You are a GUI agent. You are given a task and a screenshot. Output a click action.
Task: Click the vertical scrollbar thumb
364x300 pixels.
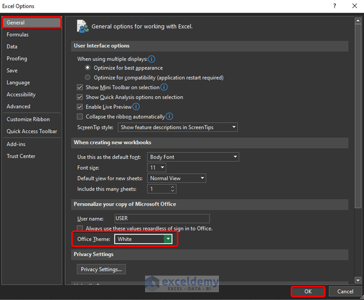tap(358, 116)
